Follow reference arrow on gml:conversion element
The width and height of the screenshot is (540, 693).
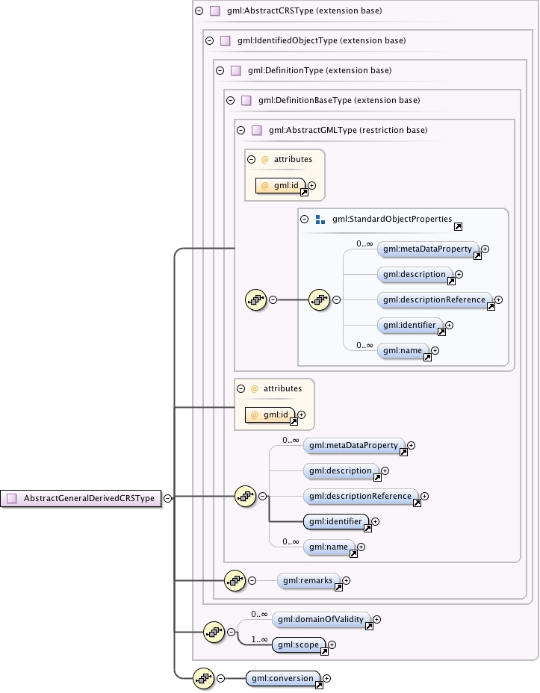click(319, 686)
